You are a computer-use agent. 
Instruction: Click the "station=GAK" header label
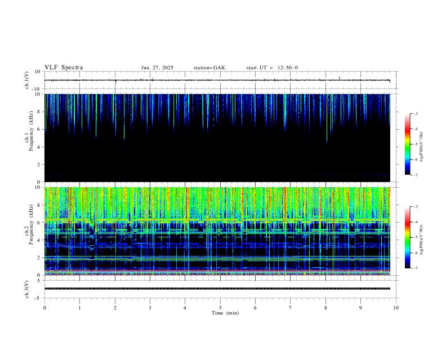click(209, 68)
